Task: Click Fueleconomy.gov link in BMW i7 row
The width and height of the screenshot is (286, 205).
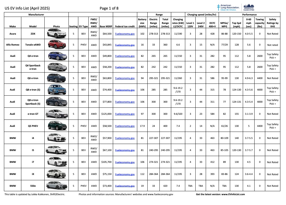Action: pyautogui.click(x=125, y=162)
